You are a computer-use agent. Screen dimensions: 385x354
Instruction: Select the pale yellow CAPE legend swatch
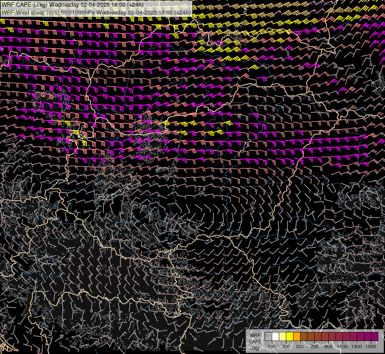click(283, 337)
